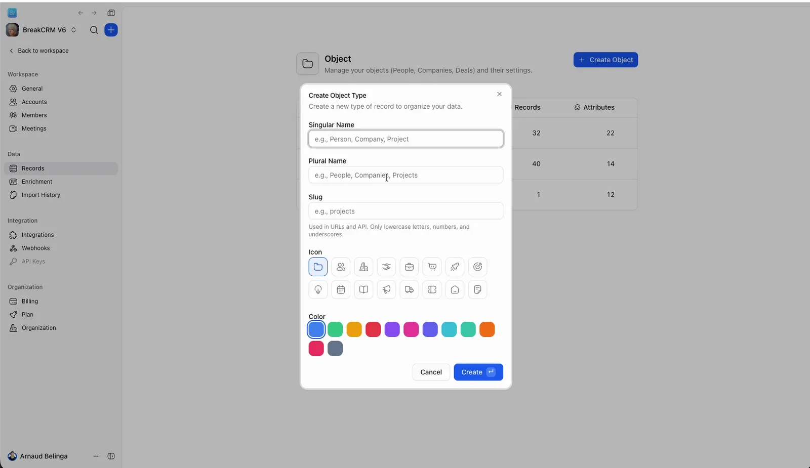Select the folder icon in icon grid
Viewport: 810px width, 468px height.
point(318,267)
